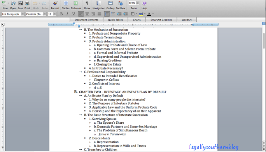Open the Tables toolbar icon
Screen dimensions: 266x152
point(66,3)
